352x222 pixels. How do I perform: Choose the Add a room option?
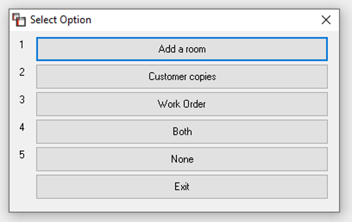click(182, 49)
